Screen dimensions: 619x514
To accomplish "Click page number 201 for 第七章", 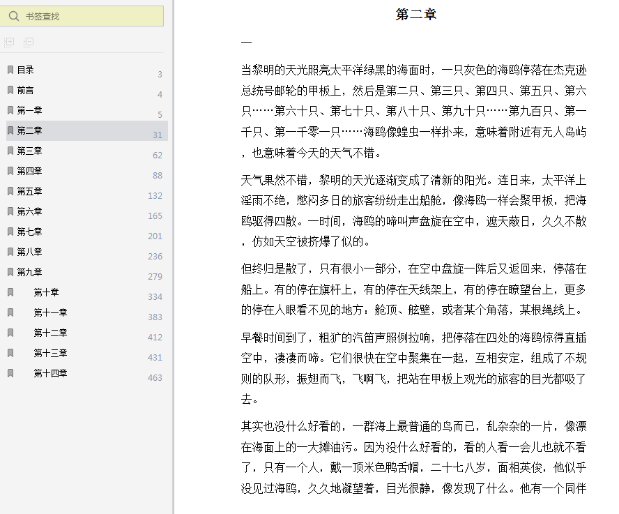I will (x=155, y=236).
